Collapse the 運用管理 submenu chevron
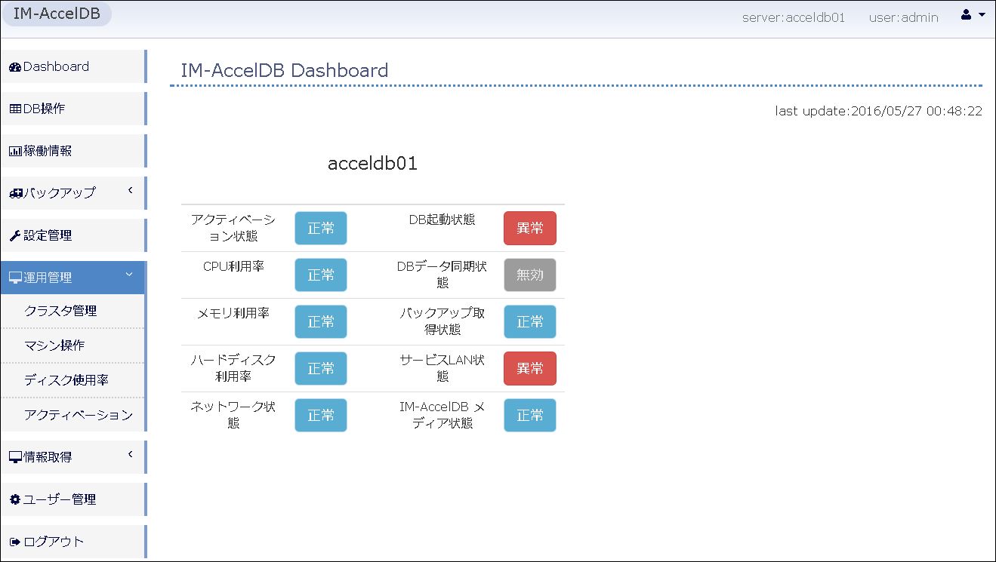The height and width of the screenshot is (562, 996). (x=129, y=275)
